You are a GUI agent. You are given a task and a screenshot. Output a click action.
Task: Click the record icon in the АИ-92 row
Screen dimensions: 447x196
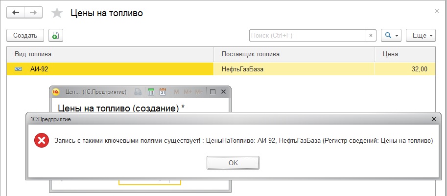click(x=18, y=69)
